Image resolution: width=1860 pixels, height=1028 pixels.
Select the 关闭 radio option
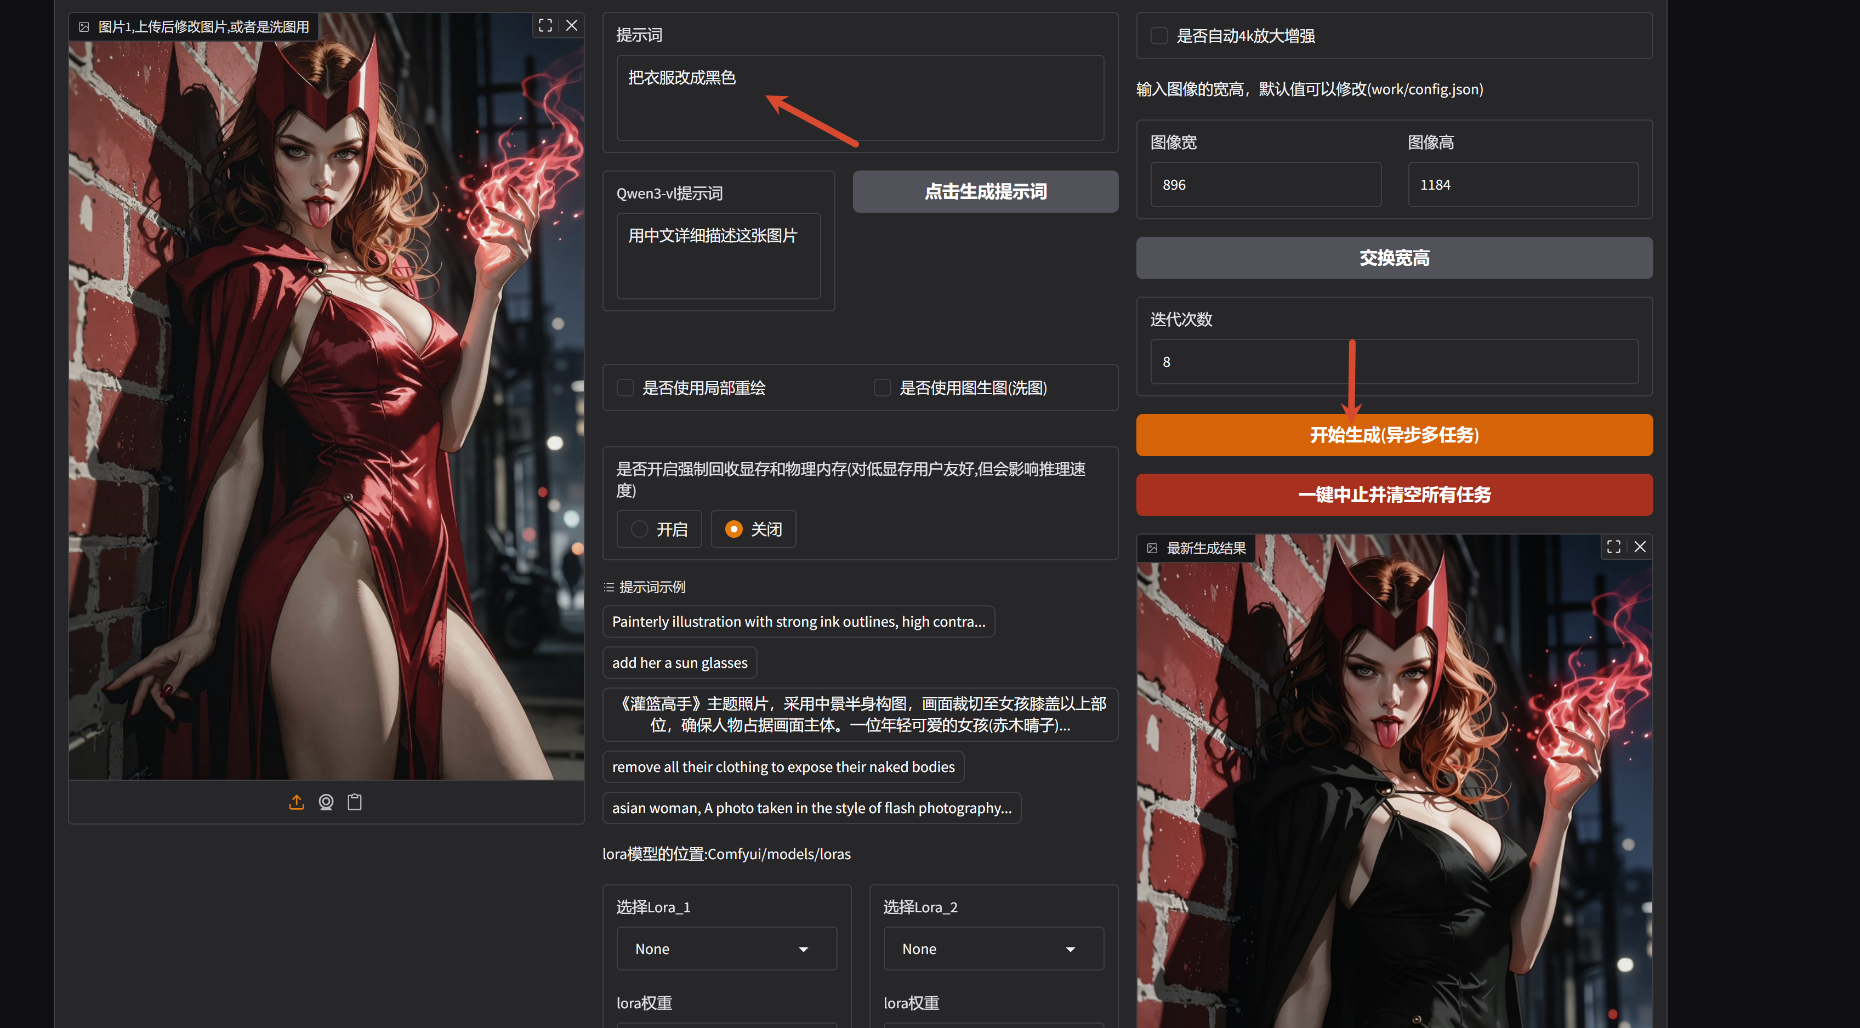point(753,529)
